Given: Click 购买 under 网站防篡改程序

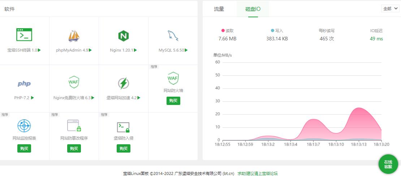Looking at the screenshot, I should (74, 149).
